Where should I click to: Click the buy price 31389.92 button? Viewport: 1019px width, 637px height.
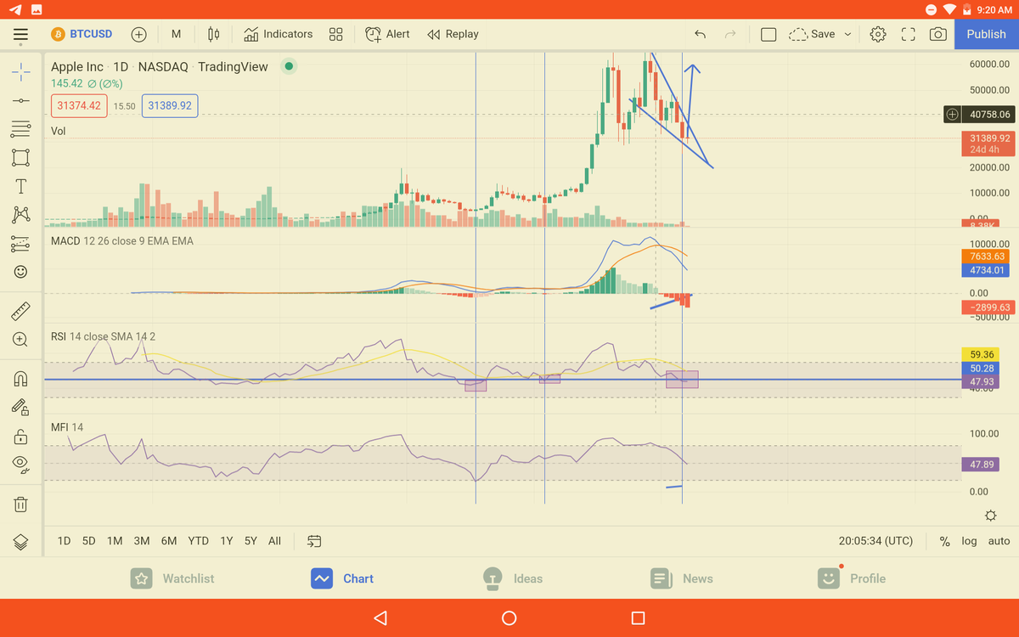(x=170, y=106)
